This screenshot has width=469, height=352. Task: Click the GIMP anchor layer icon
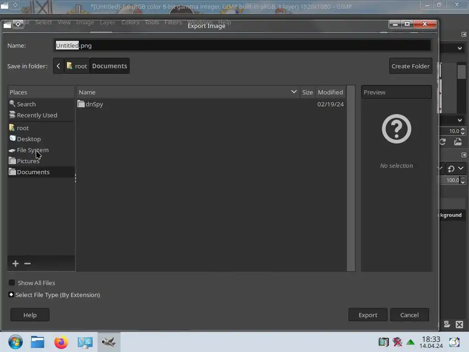[447, 324]
